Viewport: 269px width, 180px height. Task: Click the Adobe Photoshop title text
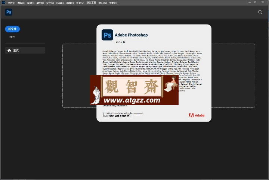(131, 35)
